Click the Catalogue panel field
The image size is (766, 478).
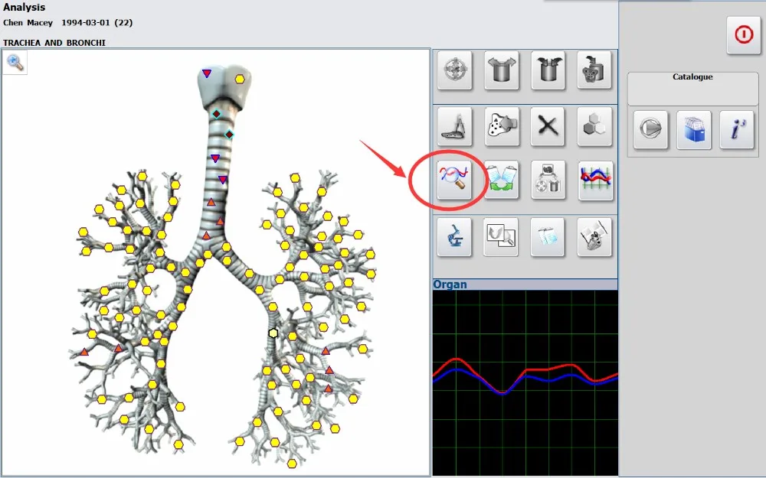[x=692, y=89]
